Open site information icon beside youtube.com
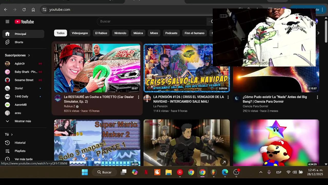This screenshot has height=185, width=328. tap(44, 10)
